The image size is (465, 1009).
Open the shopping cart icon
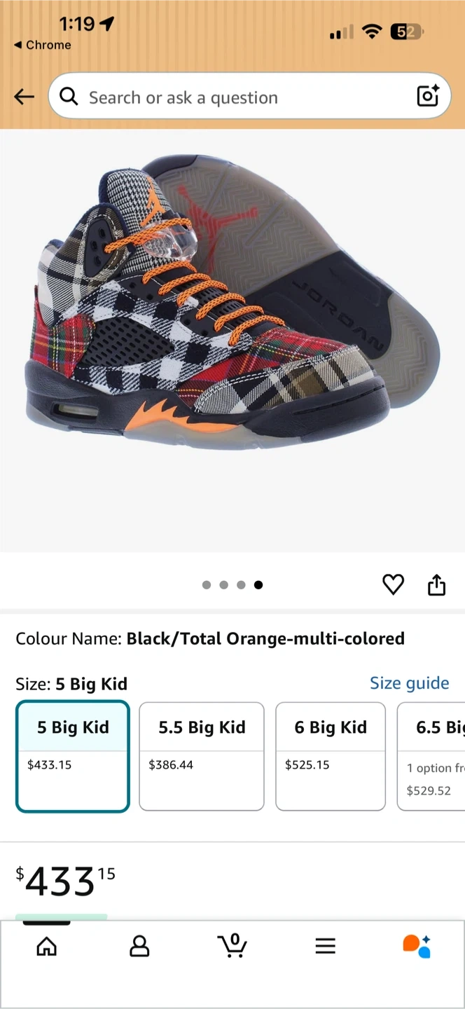point(233,945)
